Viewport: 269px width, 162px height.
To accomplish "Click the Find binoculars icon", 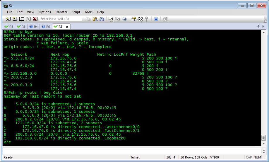I will (102, 19).
